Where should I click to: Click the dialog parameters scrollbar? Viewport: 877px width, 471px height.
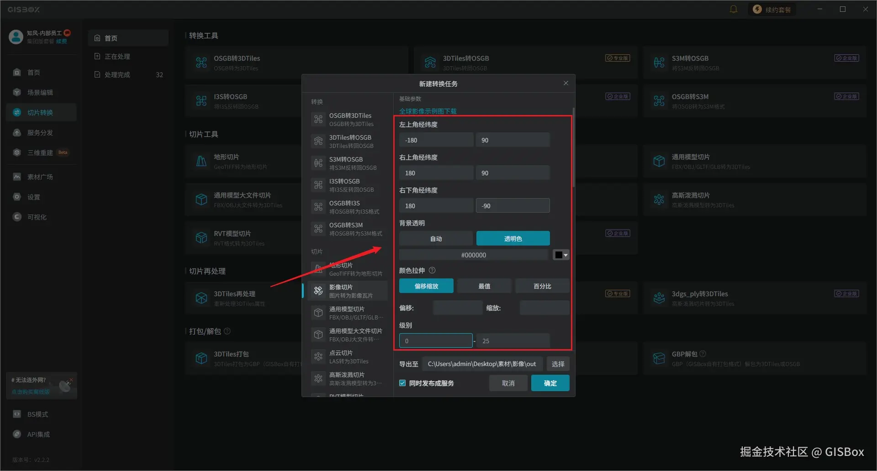[573, 147]
